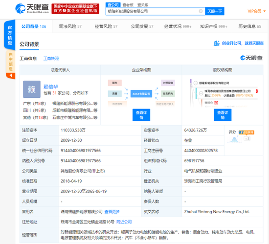
Task: Open 石家庄中博汽车有限公... company link
Action: pyautogui.click(x=75, y=117)
